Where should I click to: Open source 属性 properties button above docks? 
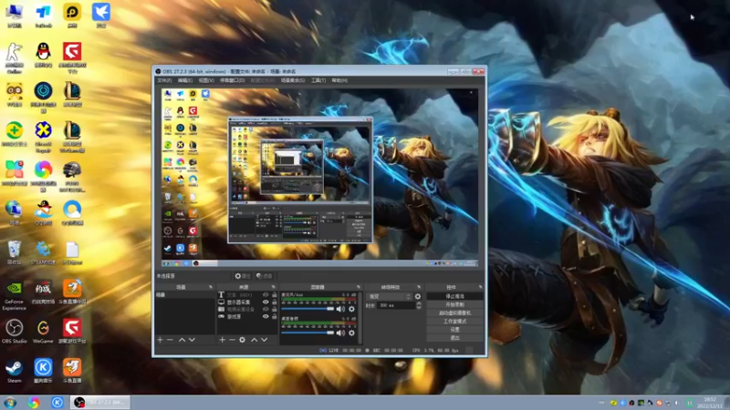pos(243,276)
